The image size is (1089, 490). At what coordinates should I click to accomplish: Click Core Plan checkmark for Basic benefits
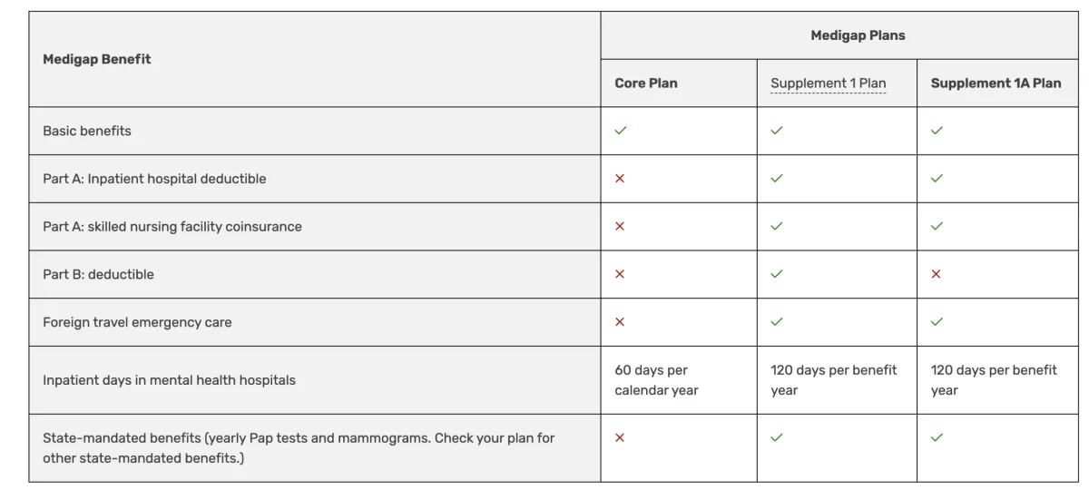[621, 131]
